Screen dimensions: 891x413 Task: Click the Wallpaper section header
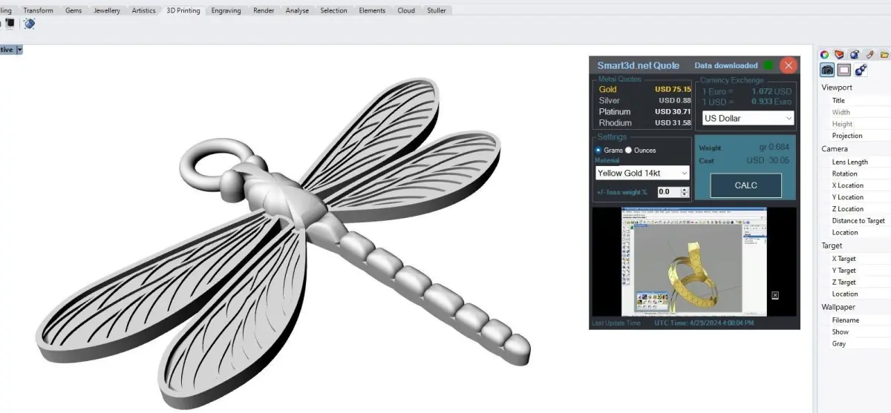(838, 307)
